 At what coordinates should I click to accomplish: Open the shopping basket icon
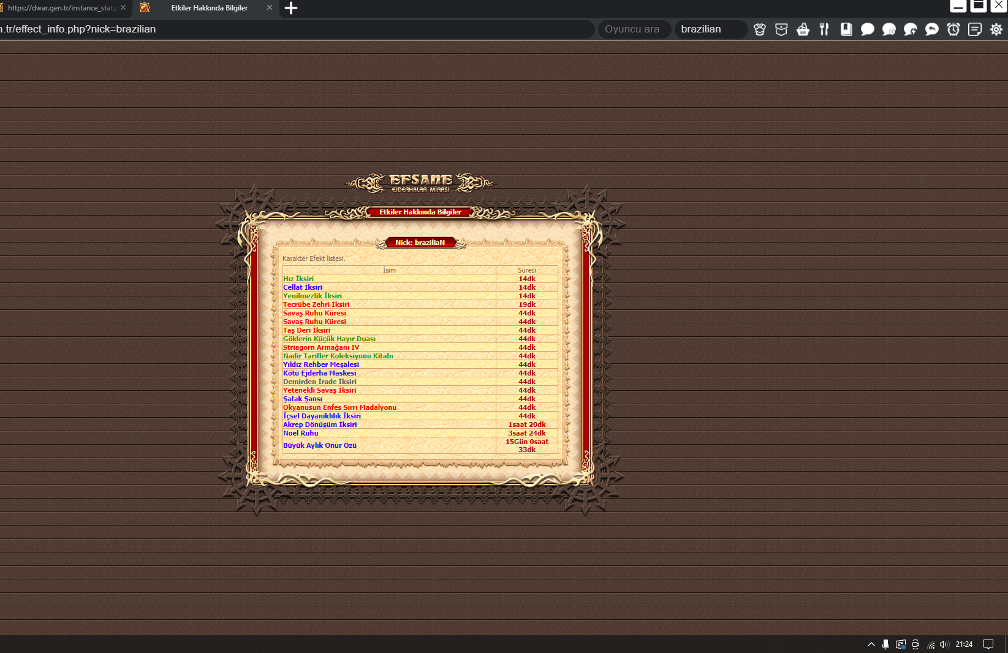803,29
